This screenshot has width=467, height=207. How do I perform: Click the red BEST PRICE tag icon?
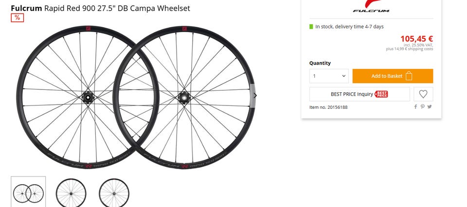click(x=382, y=94)
